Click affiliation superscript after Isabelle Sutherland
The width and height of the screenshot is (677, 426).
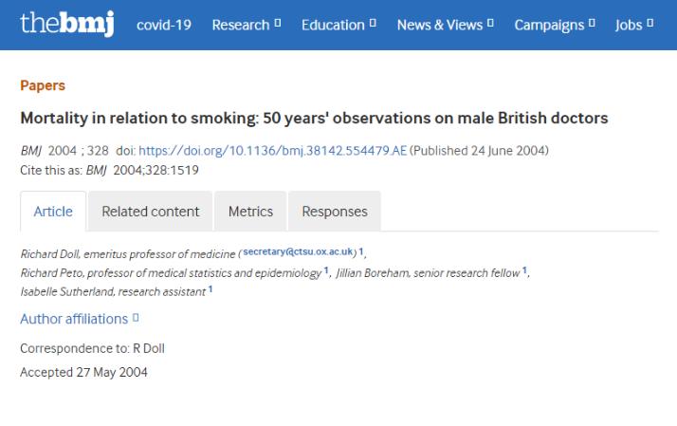[x=210, y=290]
